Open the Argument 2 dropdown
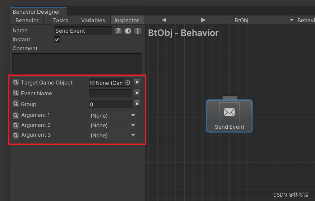The width and height of the screenshot is (315, 201). [113, 125]
